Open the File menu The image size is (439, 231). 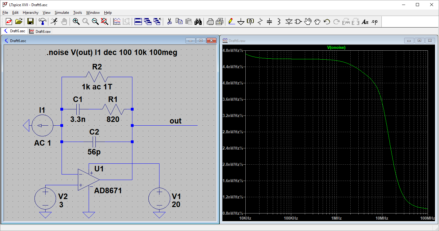[x=5, y=13]
